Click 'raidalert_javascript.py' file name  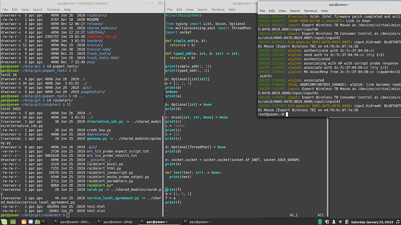click(110, 172)
